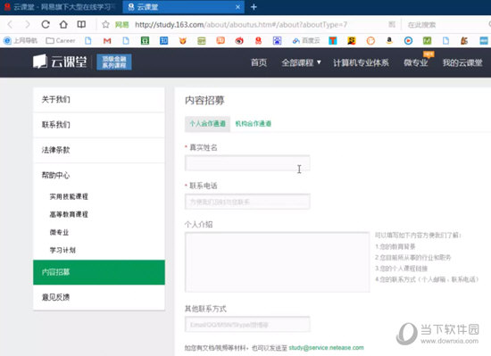This screenshot has height=356, width=491.
Task: Open the 上网导航 bookmark
Action: (21, 41)
